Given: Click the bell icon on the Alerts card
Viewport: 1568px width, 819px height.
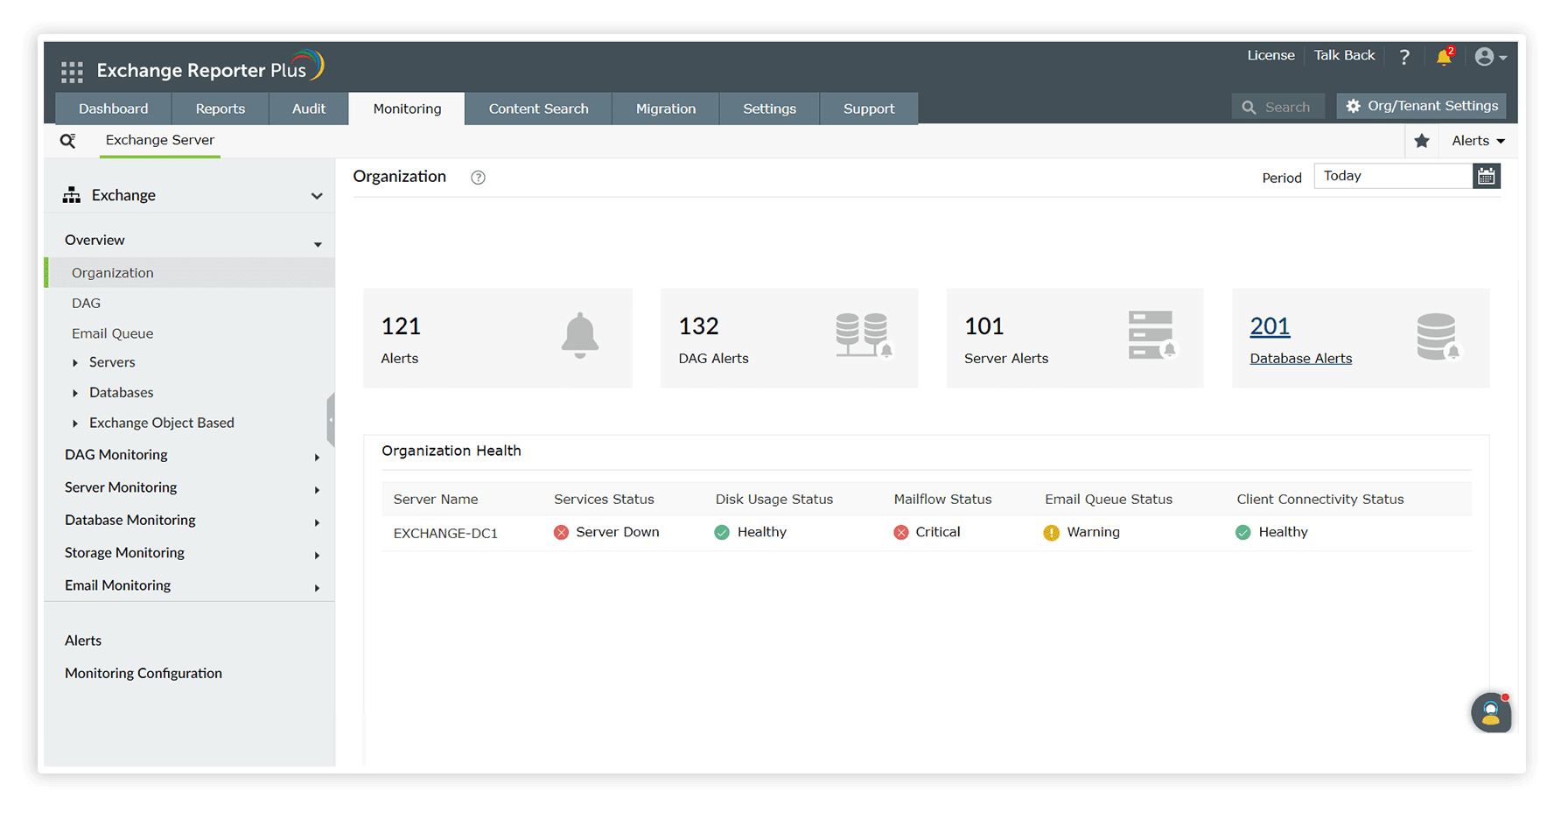Looking at the screenshot, I should (x=579, y=336).
